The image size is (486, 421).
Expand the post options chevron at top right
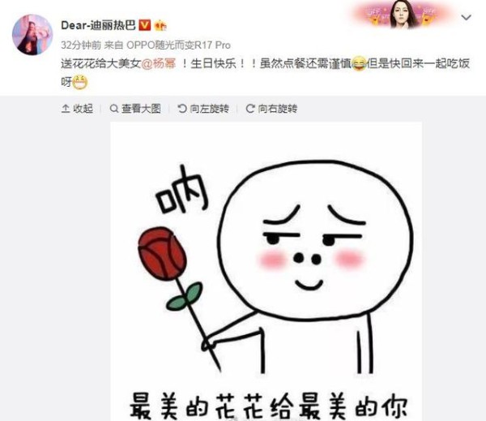467,17
